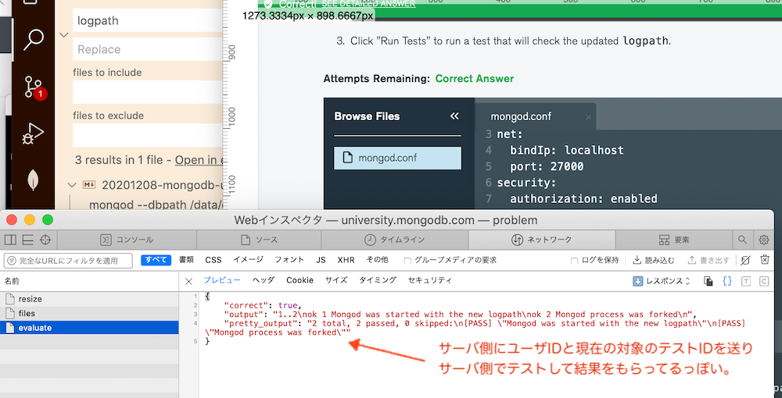Screen dimensions: 782x398
Task: Dock inspector to bottom icon
Action: (28, 240)
